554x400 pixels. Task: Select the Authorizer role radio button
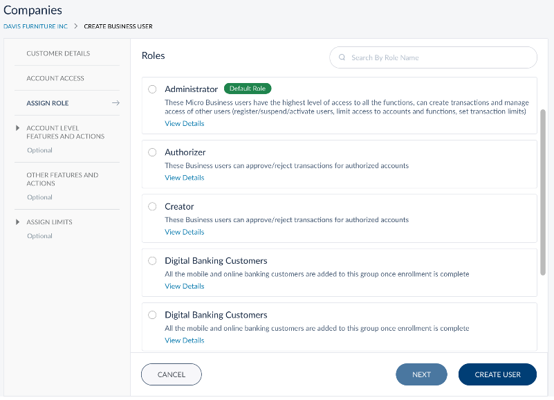pyautogui.click(x=152, y=152)
